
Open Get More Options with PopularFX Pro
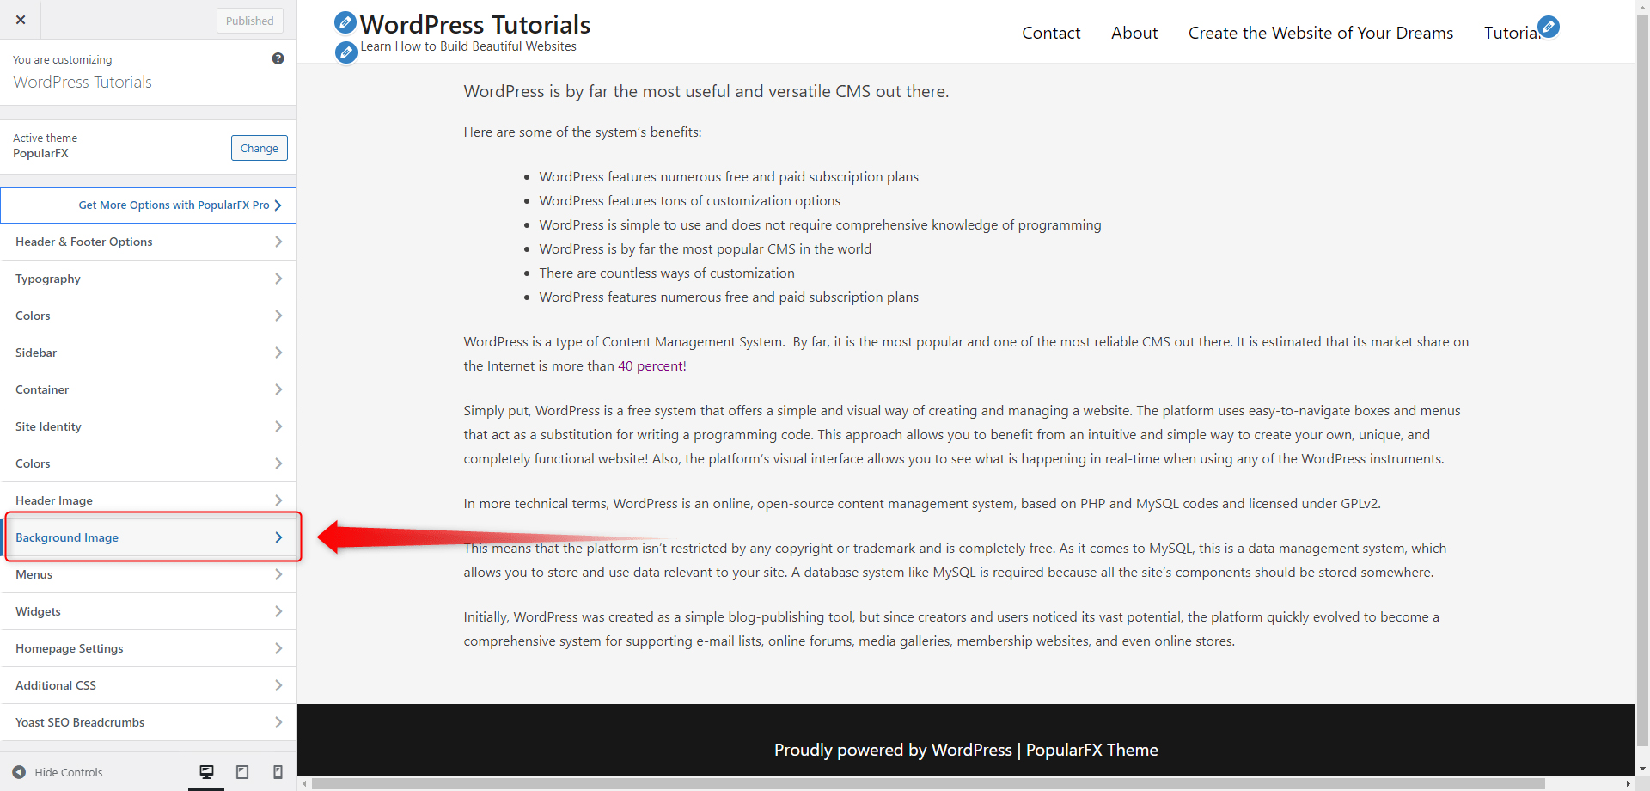[x=149, y=205]
